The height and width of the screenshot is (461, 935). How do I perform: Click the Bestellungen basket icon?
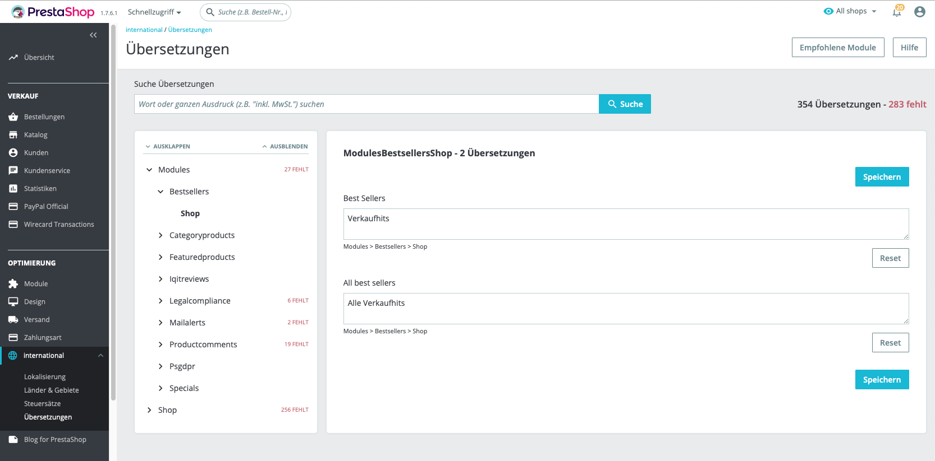[x=13, y=117]
